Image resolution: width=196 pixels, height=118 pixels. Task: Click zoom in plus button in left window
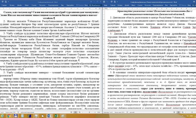pyautogui.click(x=95, y=112)
